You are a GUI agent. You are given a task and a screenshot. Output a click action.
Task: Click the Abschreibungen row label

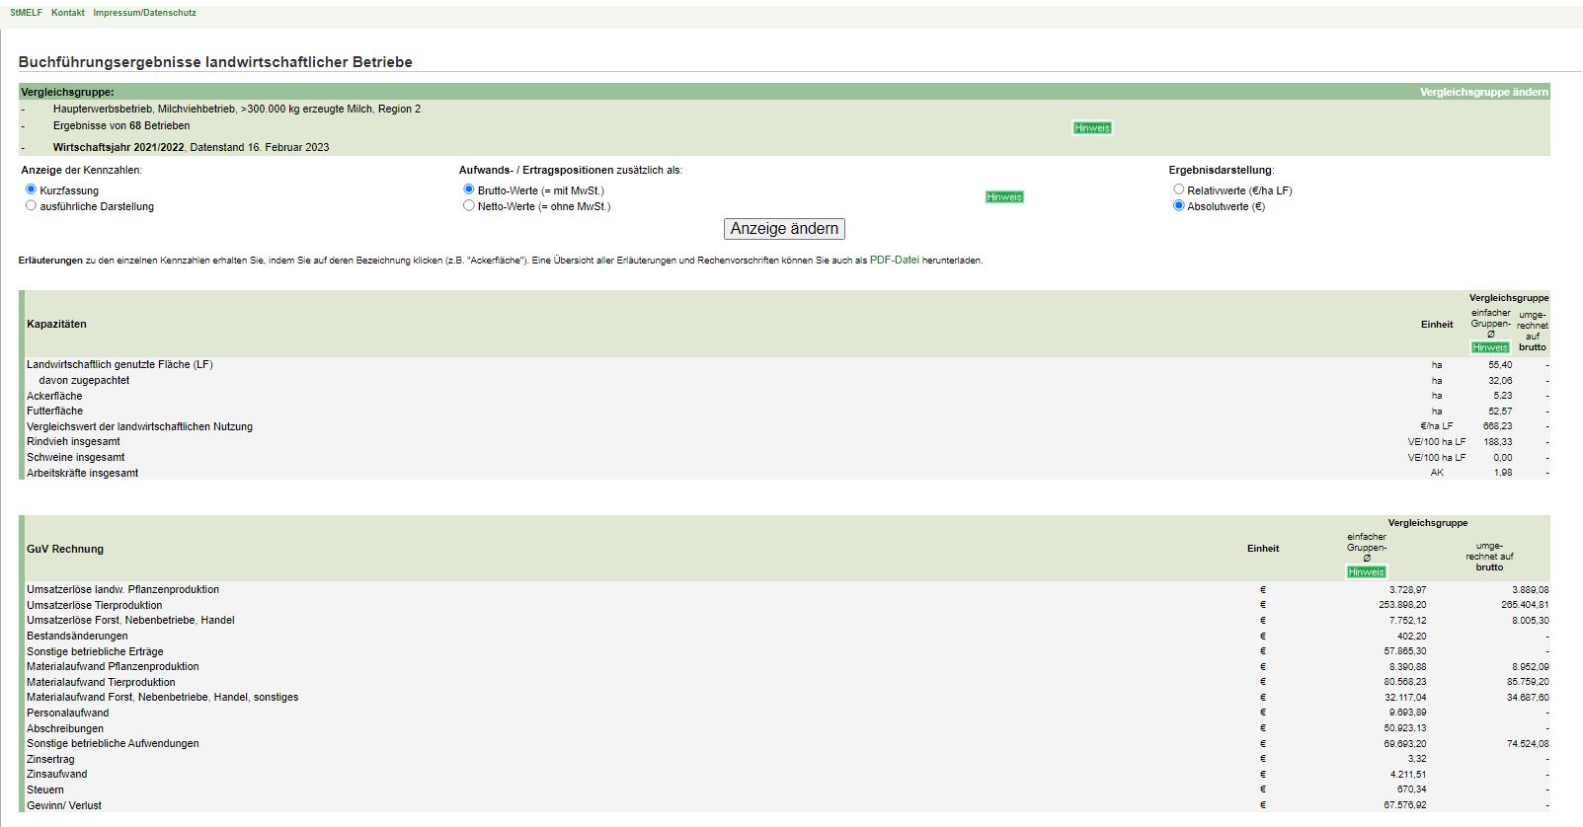(x=65, y=728)
